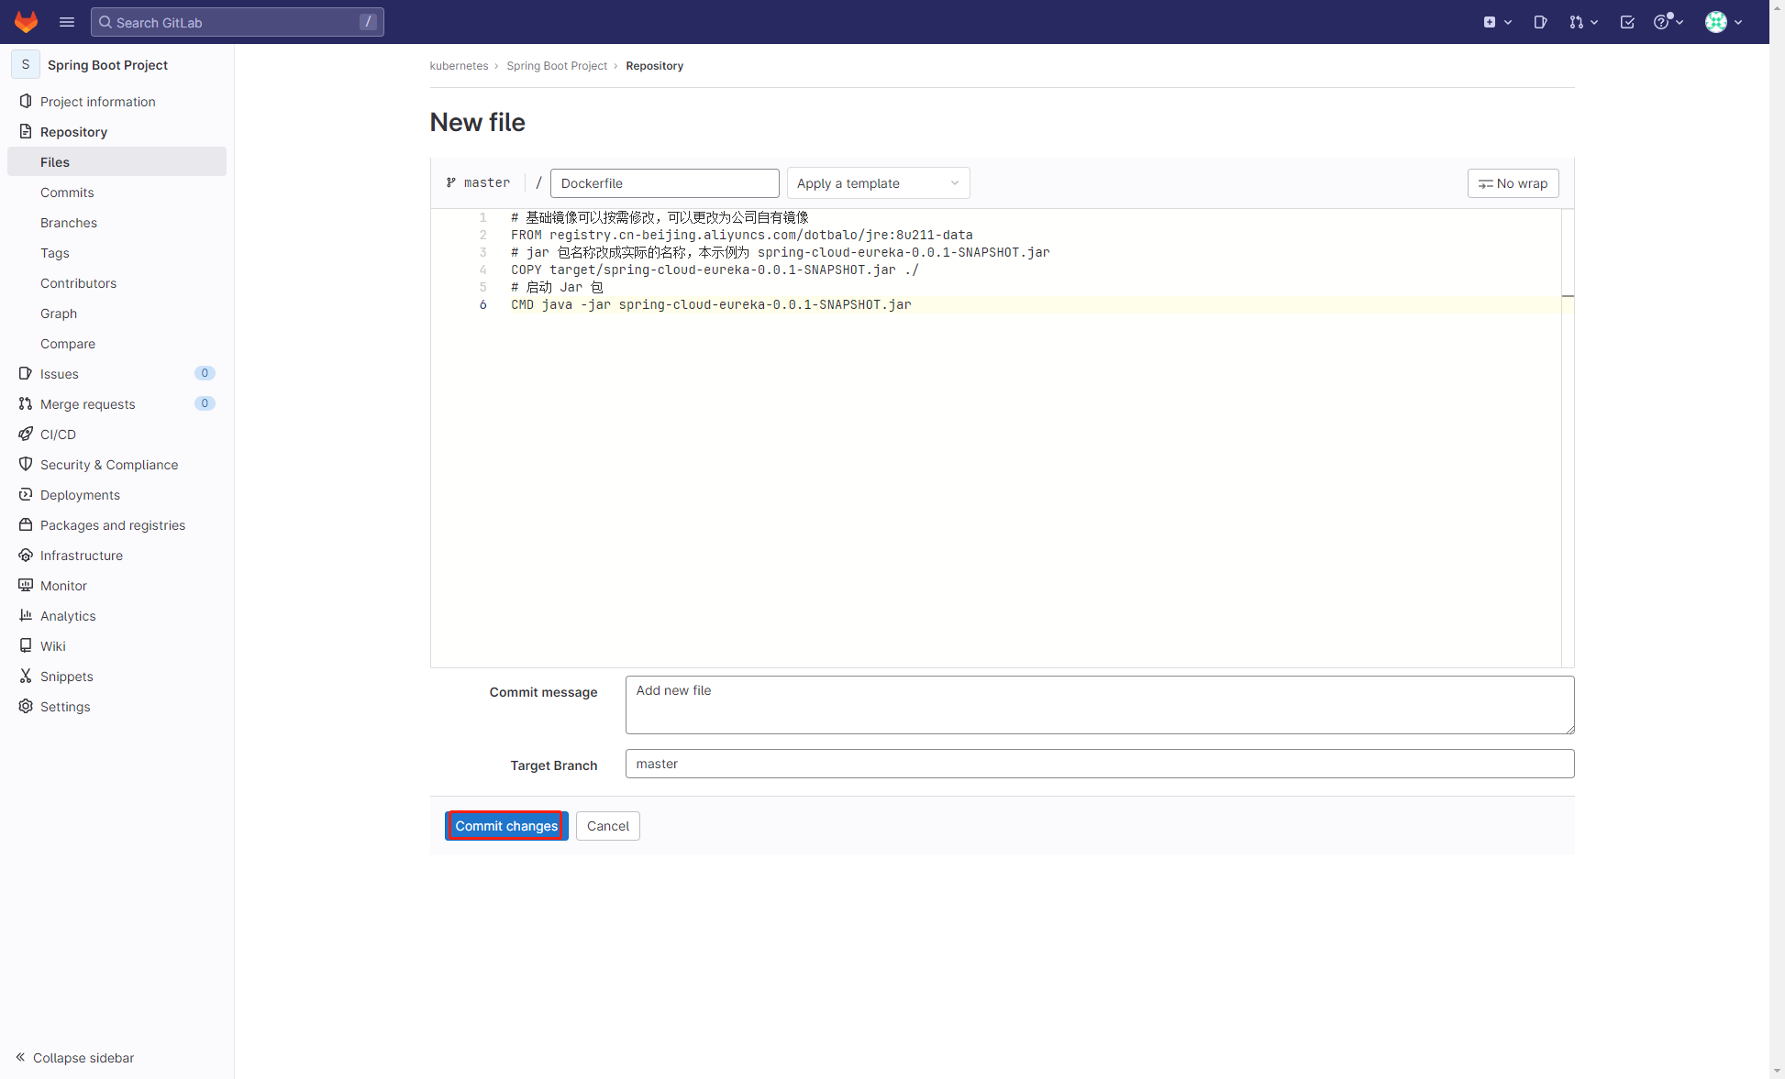Go to Commits page

67,193
